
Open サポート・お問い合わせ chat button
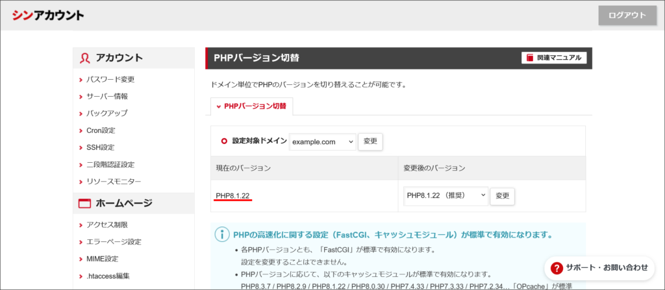coord(599,267)
